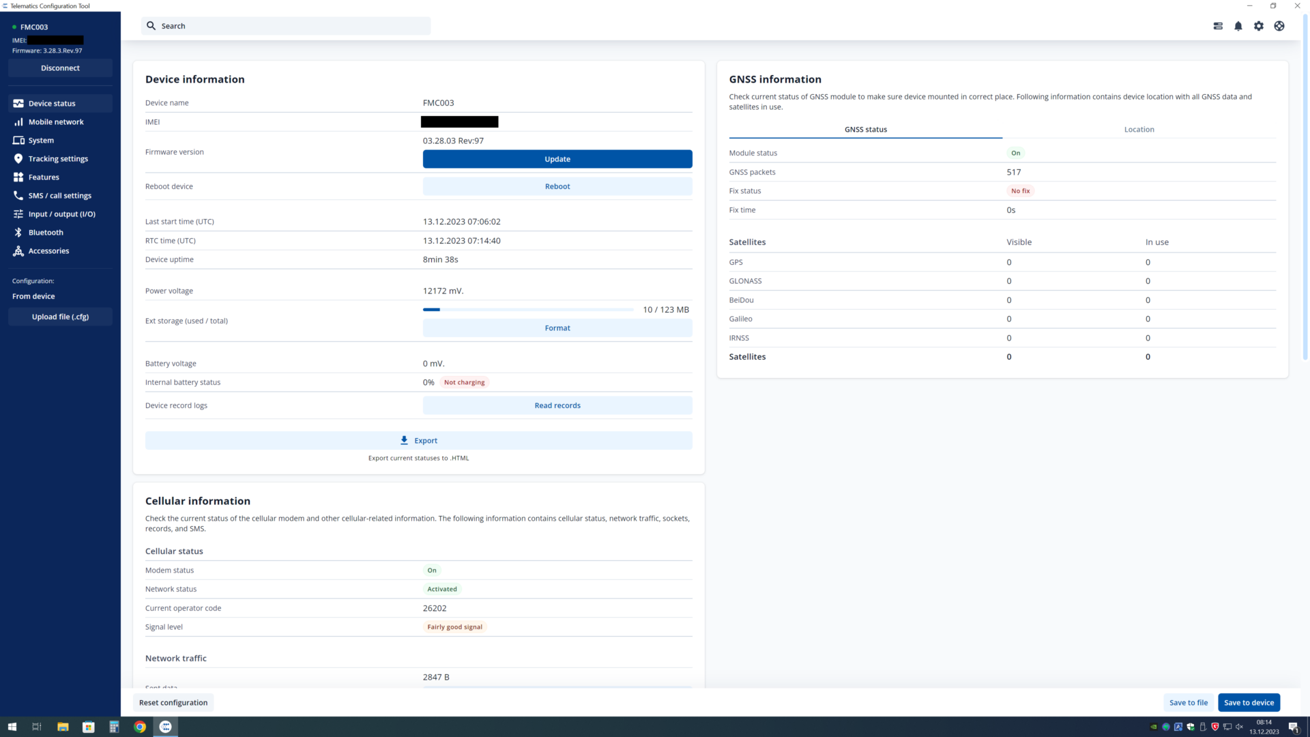Viewport: 1310px width, 737px height.
Task: Select the GNSS status tab
Action: [x=866, y=130]
